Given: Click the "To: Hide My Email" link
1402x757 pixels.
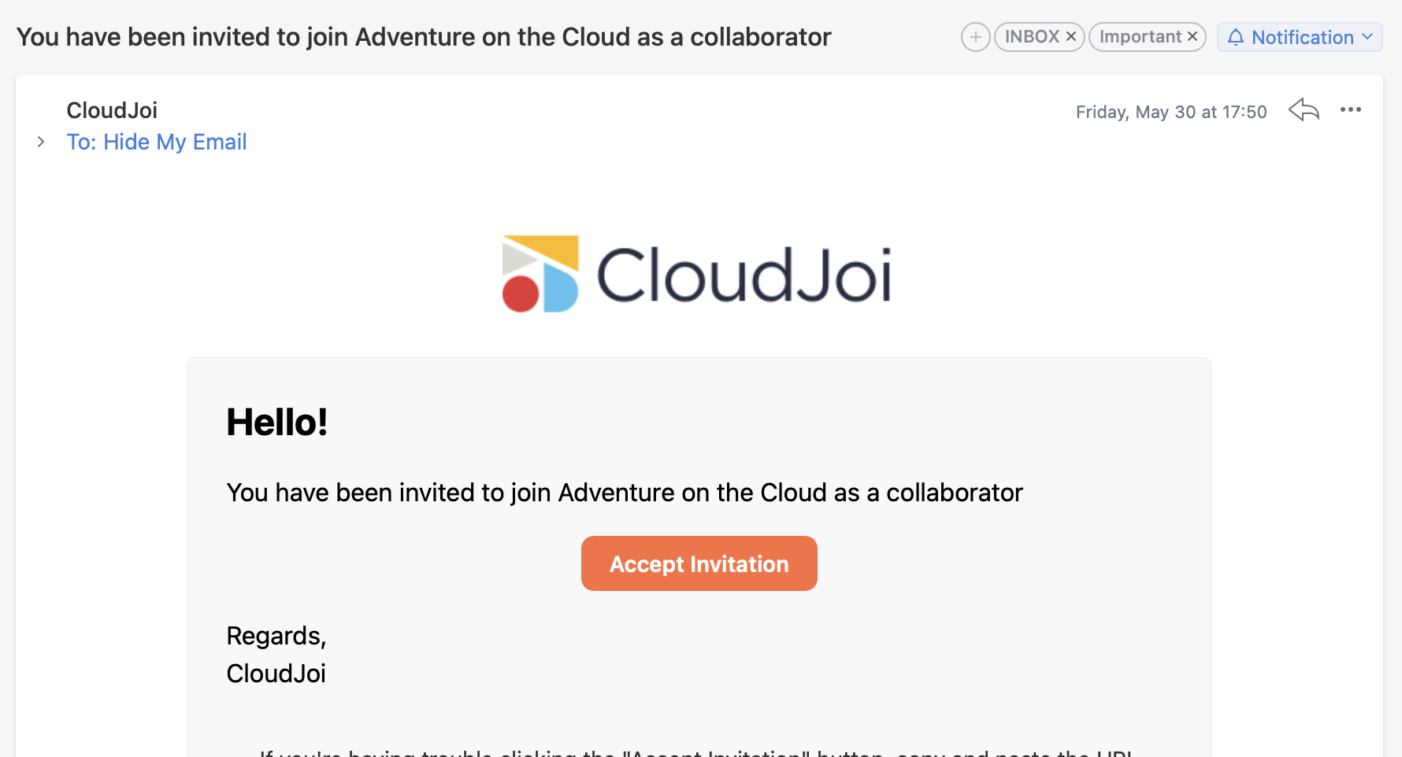Looking at the screenshot, I should 157,142.
